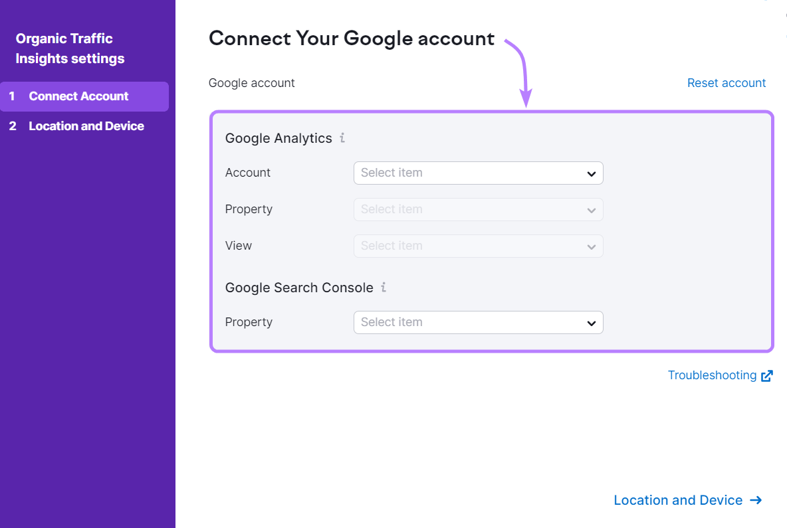Click the Location and Device link at the bottom

coord(678,500)
